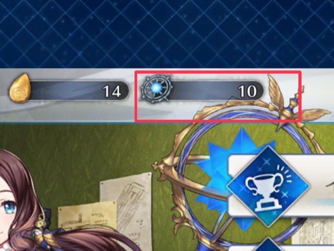Select the trophy icon in the blue diamond

click(x=268, y=186)
